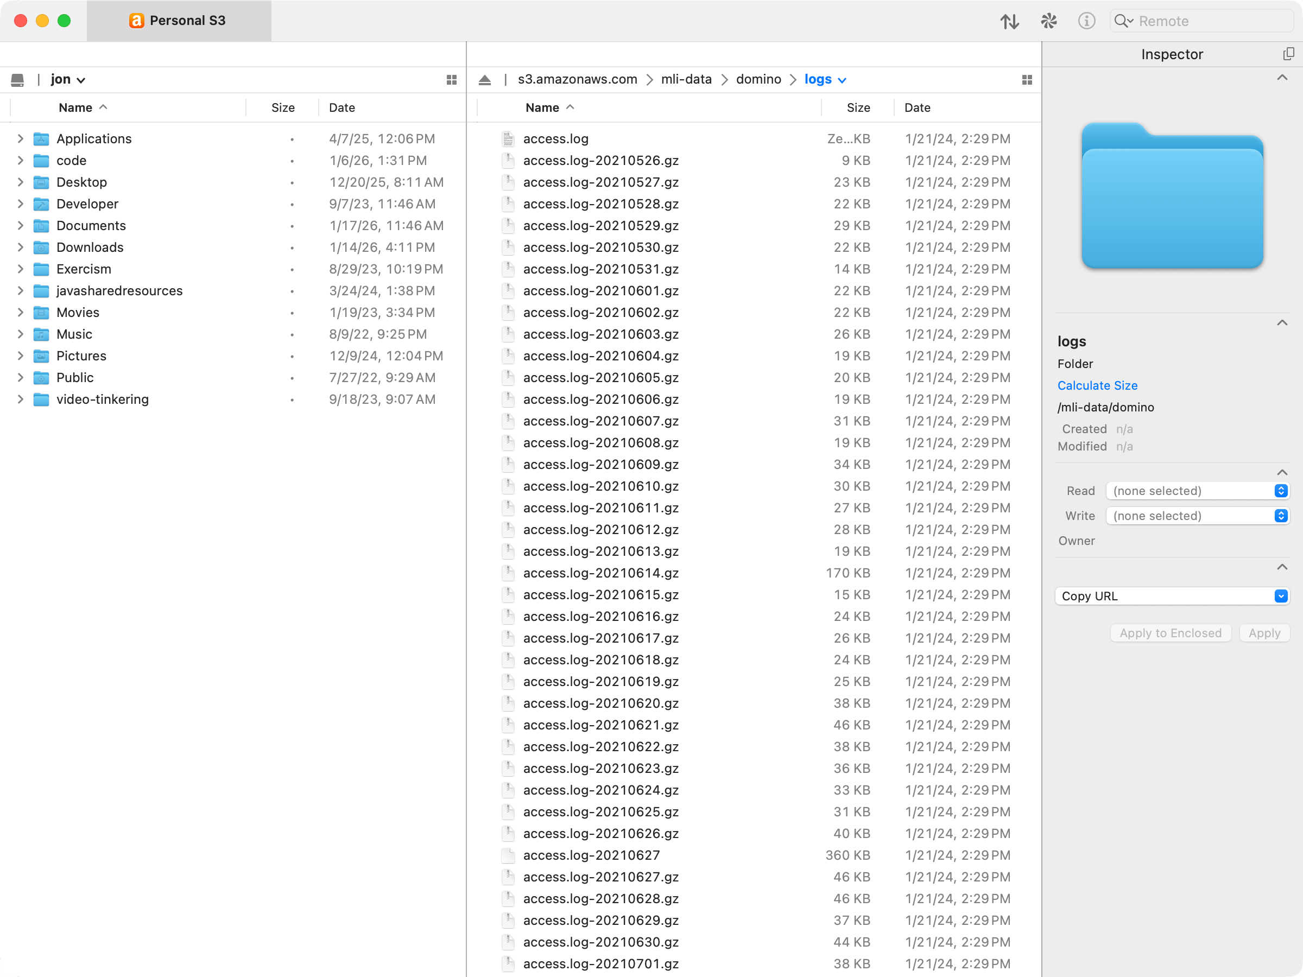Image resolution: width=1303 pixels, height=977 pixels.
Task: Collapse the folder preview section in Inspector
Action: (1282, 78)
